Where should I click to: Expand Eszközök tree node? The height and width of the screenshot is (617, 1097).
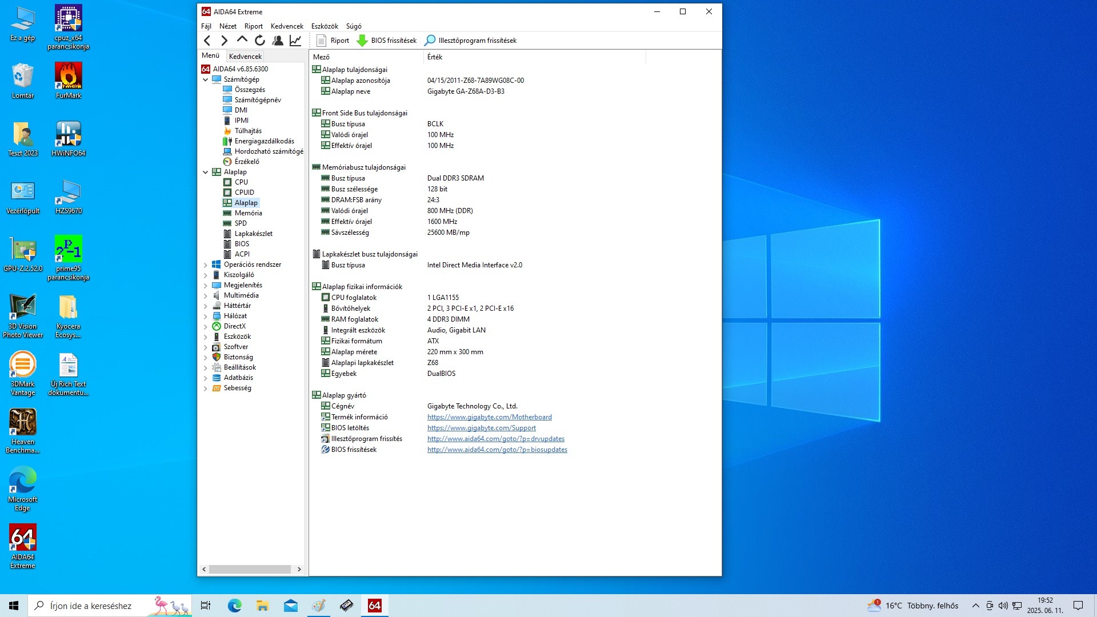pyautogui.click(x=206, y=336)
